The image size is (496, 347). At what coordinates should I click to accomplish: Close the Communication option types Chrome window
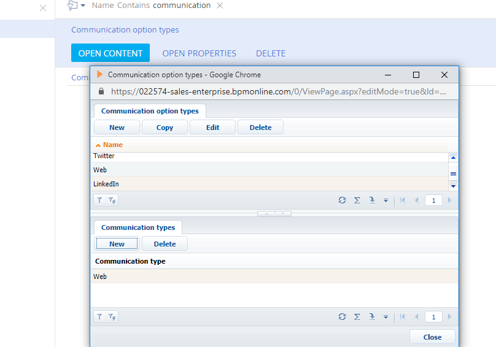point(444,75)
